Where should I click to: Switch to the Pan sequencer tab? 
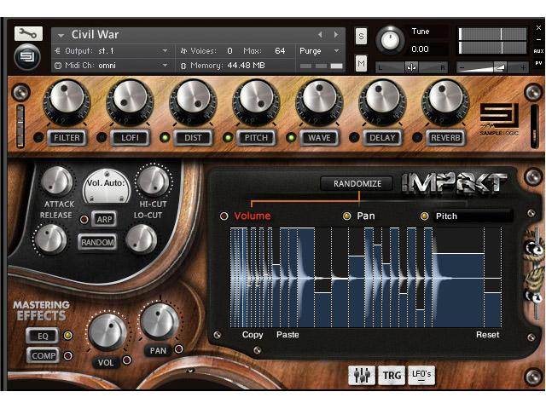365,216
